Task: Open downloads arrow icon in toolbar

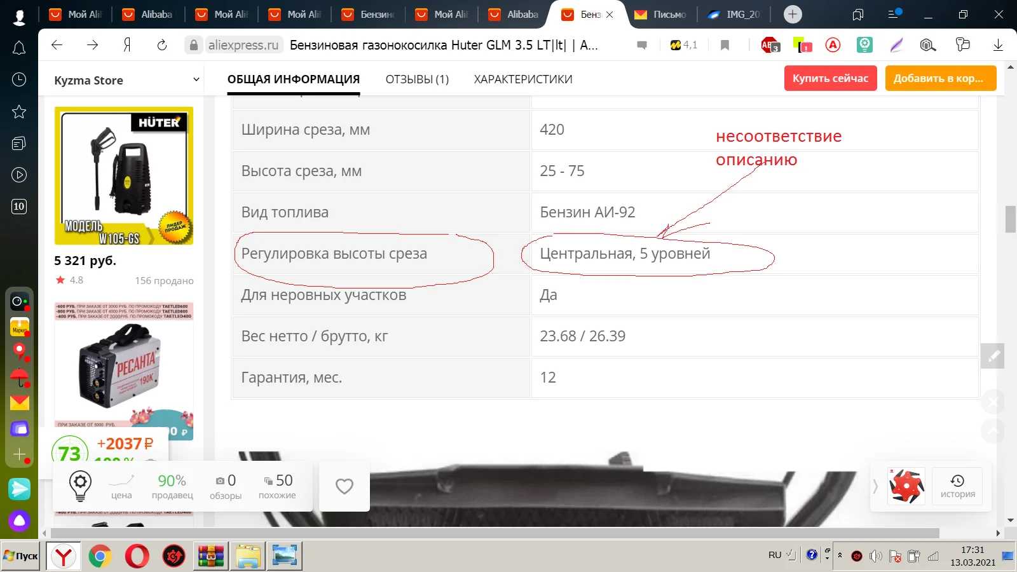Action: tap(998, 44)
